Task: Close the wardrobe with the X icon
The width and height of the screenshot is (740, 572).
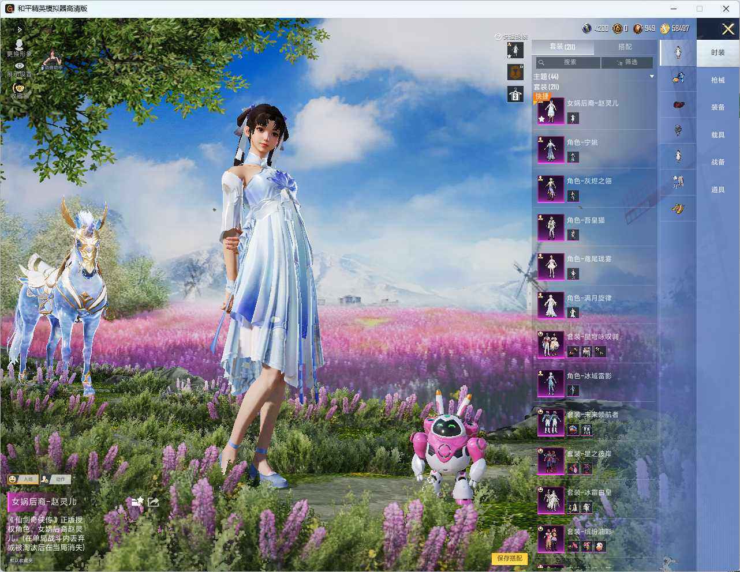Action: coord(727,29)
